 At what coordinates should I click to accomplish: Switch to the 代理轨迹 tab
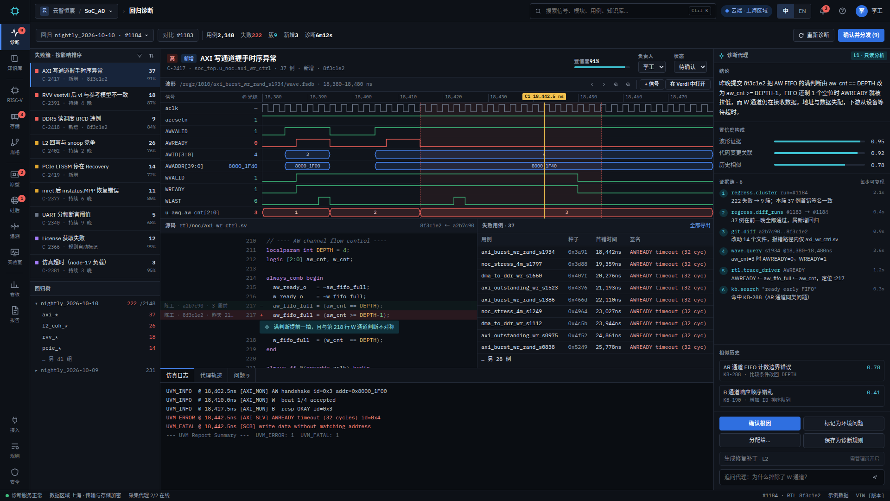click(211, 375)
